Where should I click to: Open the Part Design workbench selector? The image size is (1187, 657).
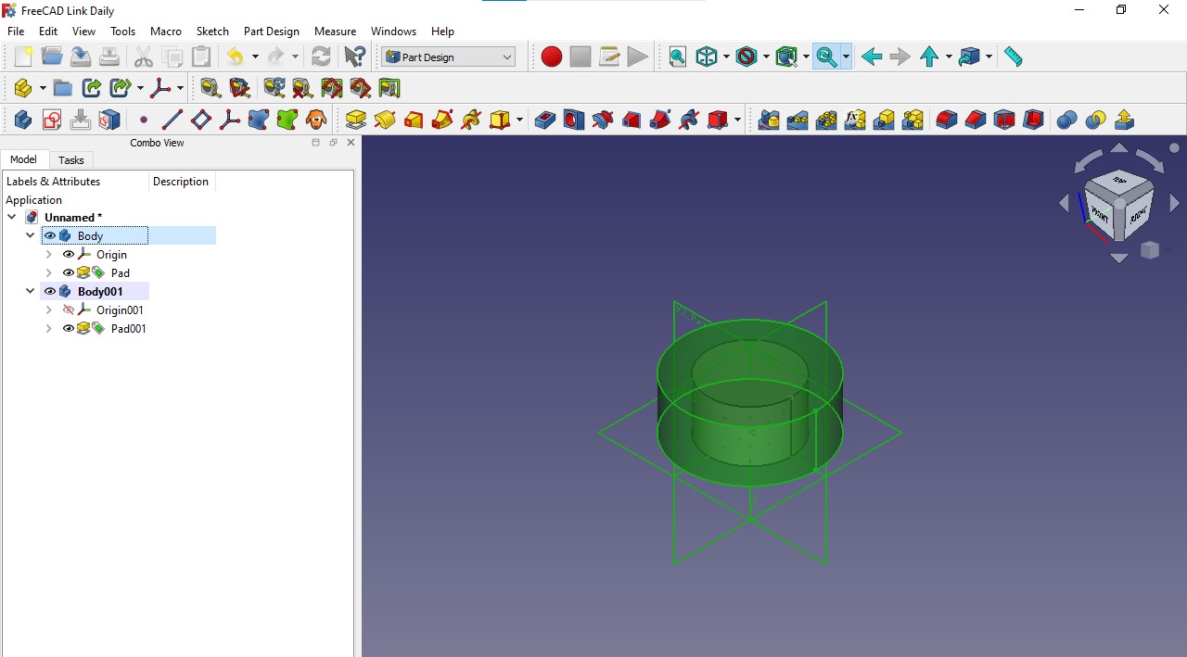(x=448, y=57)
